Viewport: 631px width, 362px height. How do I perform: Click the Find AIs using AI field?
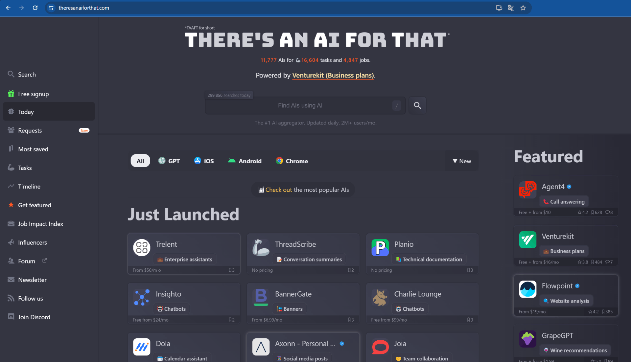(300, 105)
